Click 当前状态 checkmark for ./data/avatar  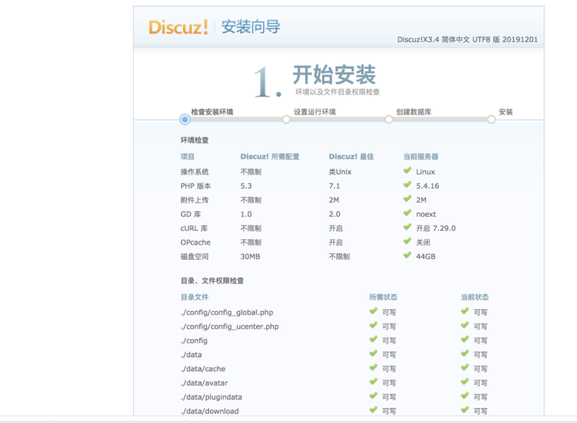[465, 381]
